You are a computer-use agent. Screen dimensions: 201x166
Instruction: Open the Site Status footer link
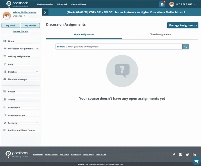coord(65,155)
